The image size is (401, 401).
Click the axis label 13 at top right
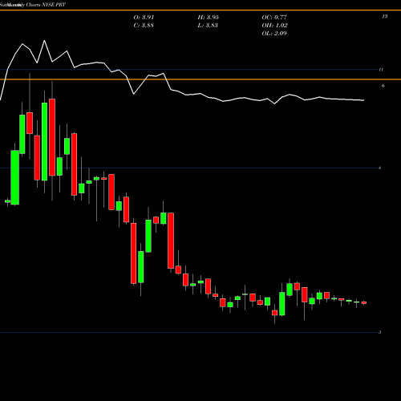click(385, 17)
